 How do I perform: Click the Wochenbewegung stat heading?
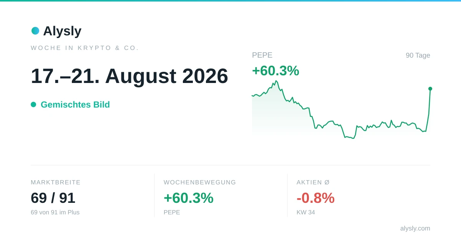click(x=200, y=182)
